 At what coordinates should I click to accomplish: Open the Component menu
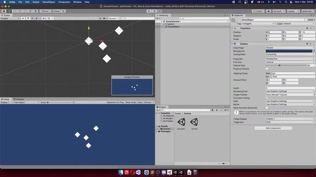64,2
